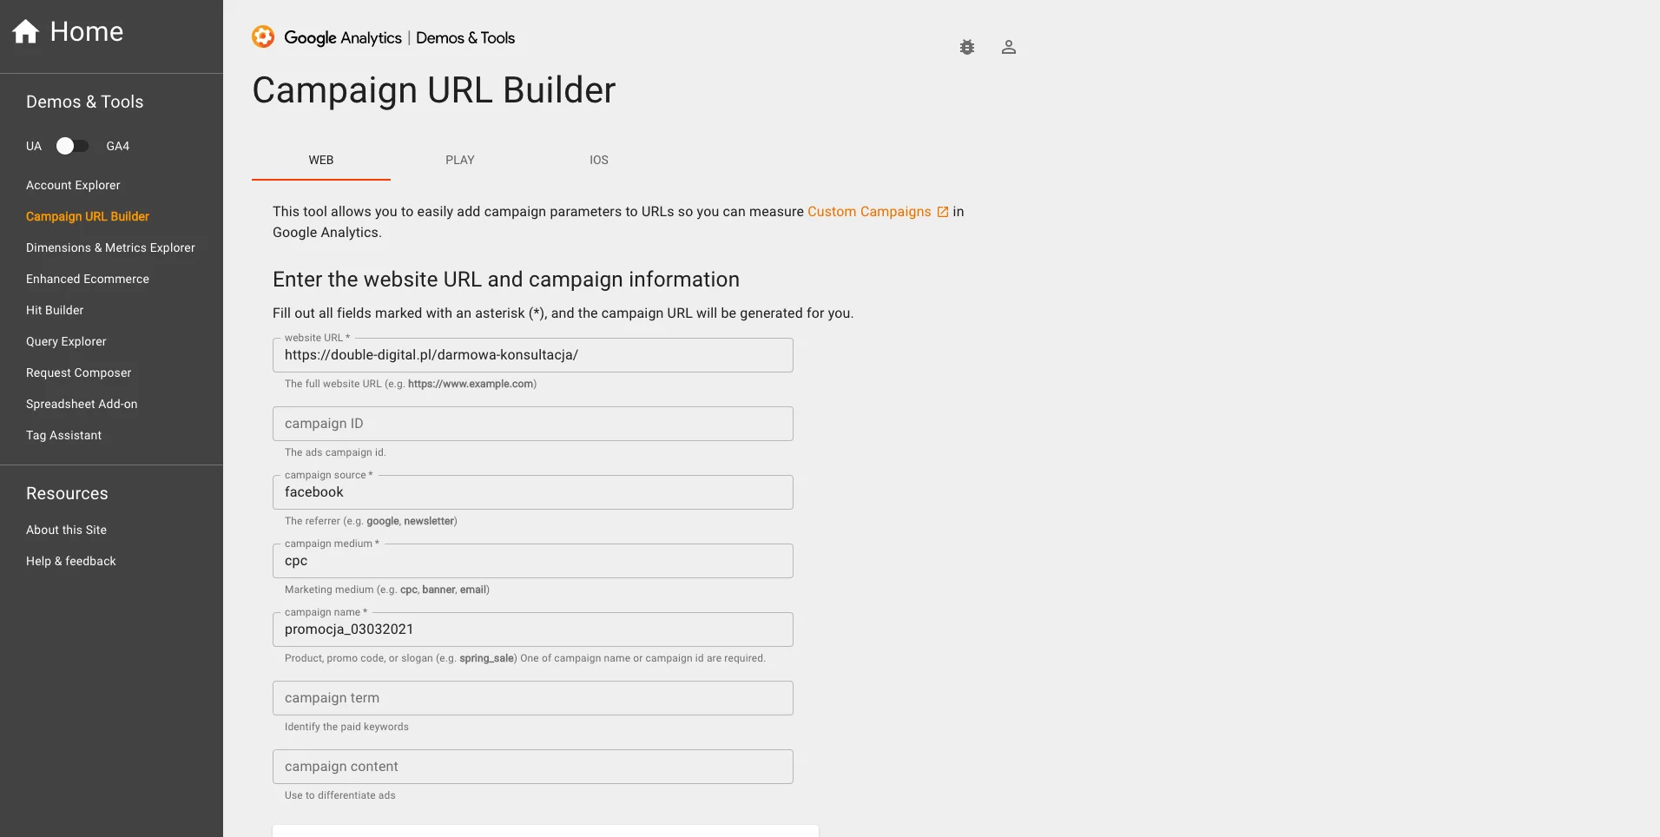Go to the Hit Builder tool
This screenshot has width=1660, height=837.
click(55, 310)
